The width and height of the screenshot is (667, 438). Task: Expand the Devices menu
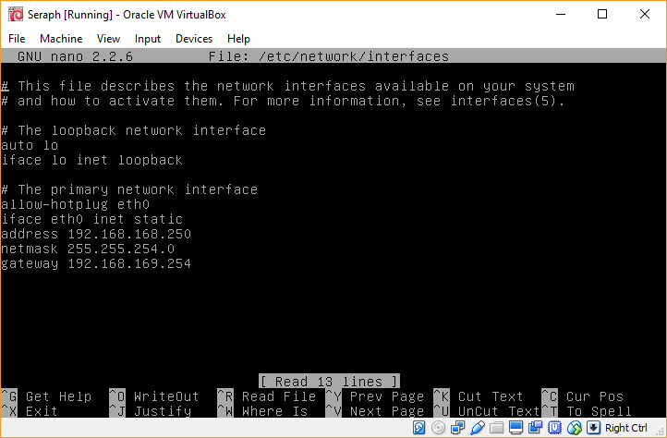click(x=193, y=39)
